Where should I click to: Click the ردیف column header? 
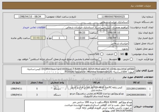(150, 83)
